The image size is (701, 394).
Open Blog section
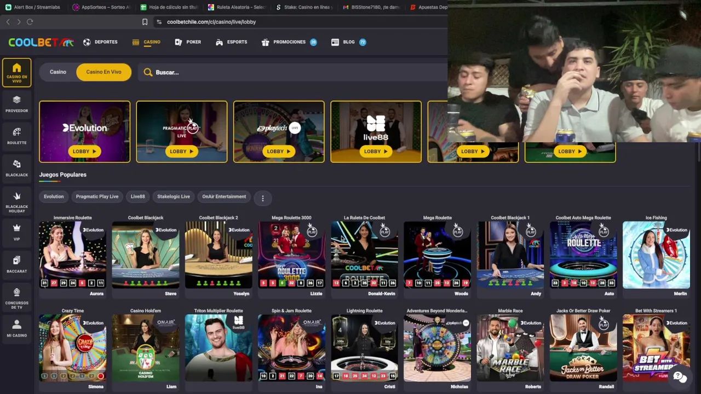tap(348, 42)
